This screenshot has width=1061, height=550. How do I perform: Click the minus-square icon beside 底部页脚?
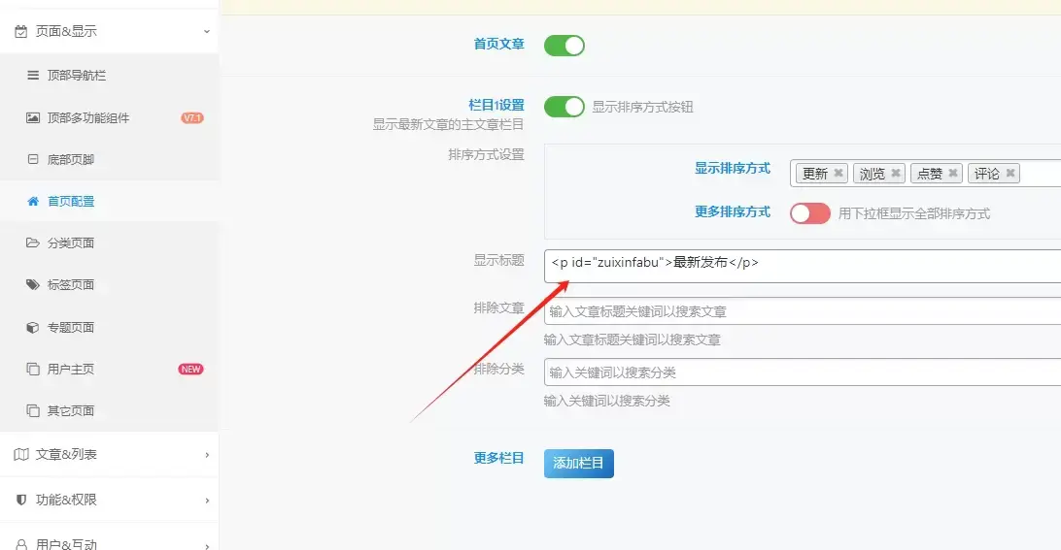coord(33,159)
